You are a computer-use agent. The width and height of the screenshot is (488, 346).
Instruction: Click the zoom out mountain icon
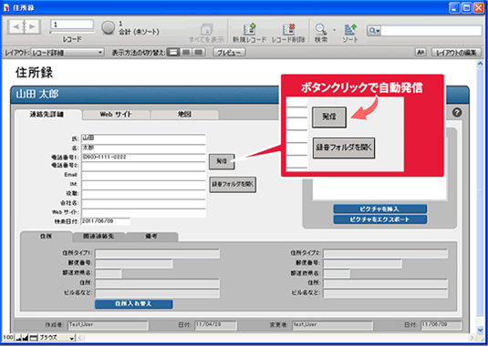19,338
